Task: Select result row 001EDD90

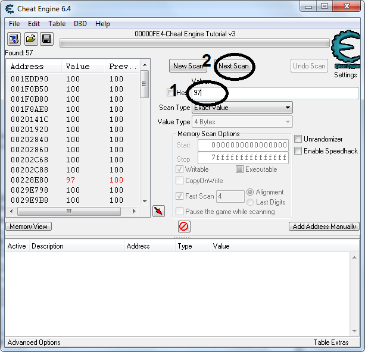Action: click(73, 79)
